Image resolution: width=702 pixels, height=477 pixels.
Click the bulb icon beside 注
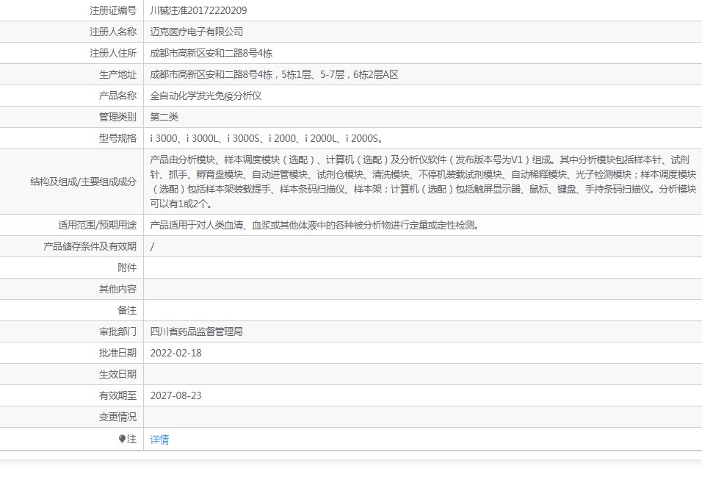pos(122,439)
